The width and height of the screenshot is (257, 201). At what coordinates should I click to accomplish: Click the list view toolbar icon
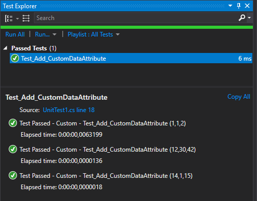(x=26, y=19)
